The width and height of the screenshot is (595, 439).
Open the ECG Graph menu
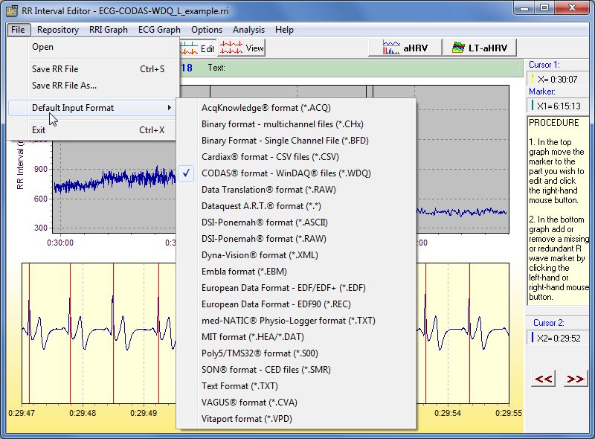[159, 30]
